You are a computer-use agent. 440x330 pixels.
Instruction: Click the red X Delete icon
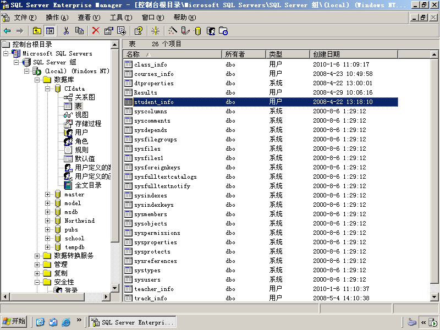(x=96, y=31)
